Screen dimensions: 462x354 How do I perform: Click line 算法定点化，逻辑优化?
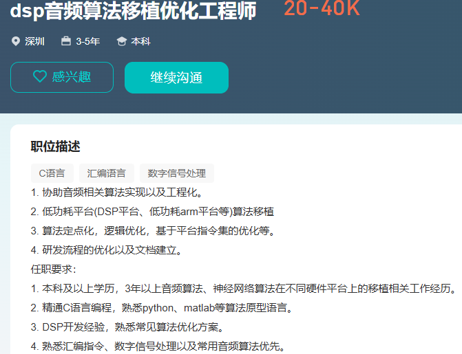(x=154, y=231)
